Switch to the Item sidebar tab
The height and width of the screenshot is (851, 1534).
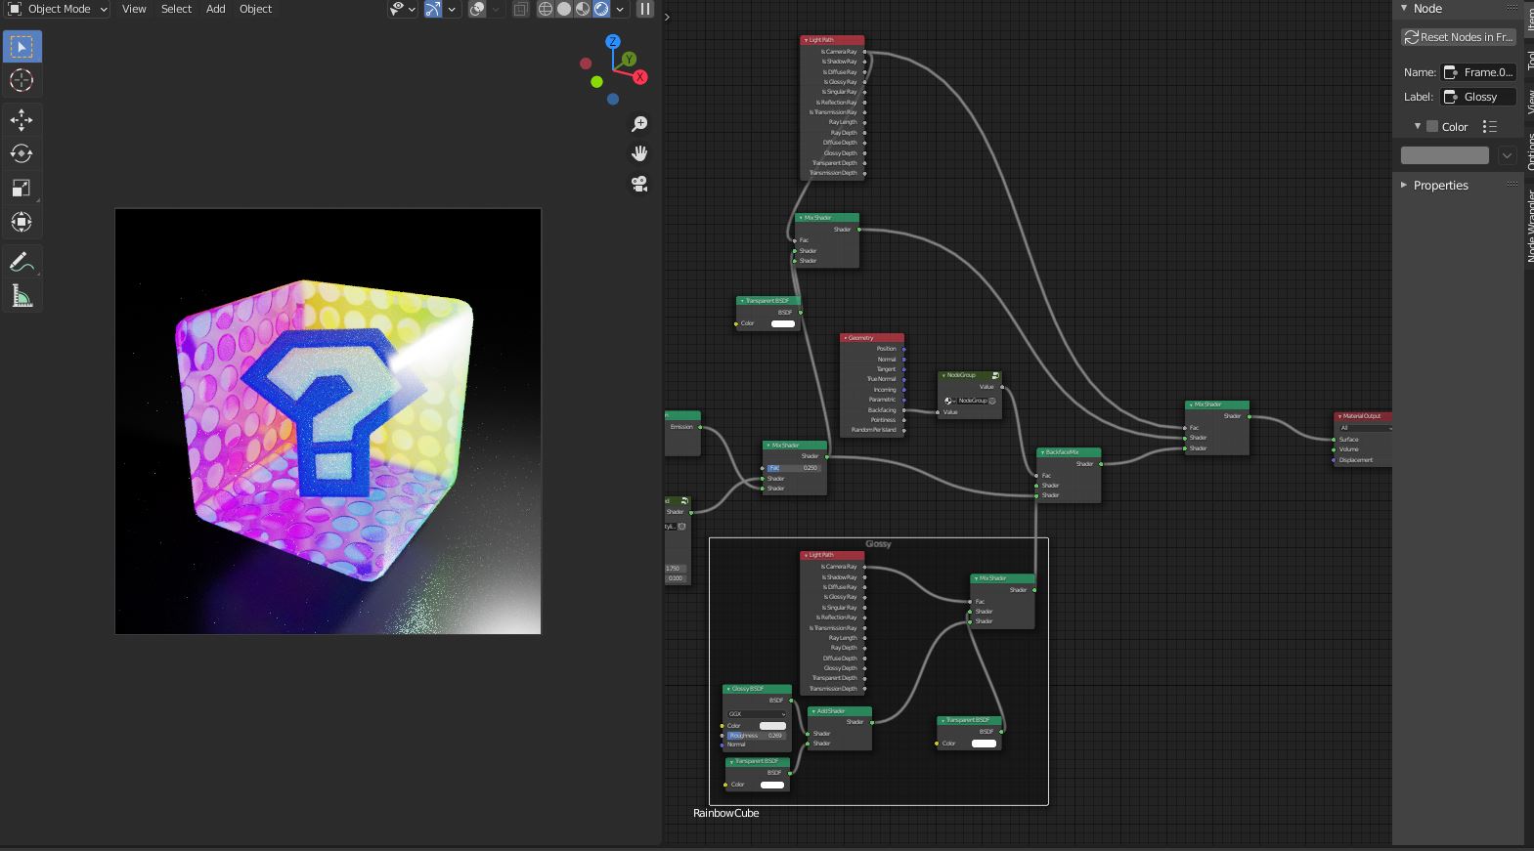click(x=1529, y=19)
